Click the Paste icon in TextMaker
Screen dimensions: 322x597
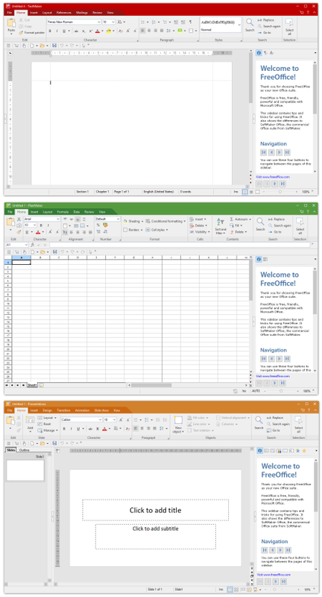point(11,23)
